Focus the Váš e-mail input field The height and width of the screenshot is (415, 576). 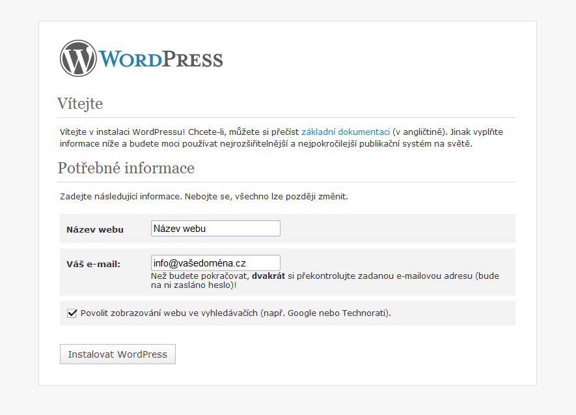tap(215, 263)
